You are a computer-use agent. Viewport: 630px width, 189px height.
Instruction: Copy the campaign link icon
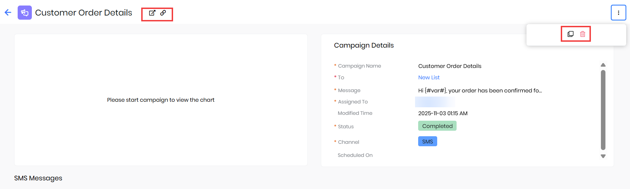tap(163, 13)
